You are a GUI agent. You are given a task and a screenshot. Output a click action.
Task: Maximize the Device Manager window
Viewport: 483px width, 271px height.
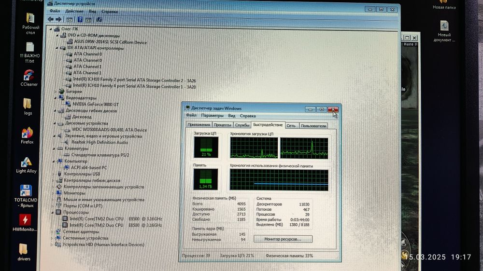point(381,9)
